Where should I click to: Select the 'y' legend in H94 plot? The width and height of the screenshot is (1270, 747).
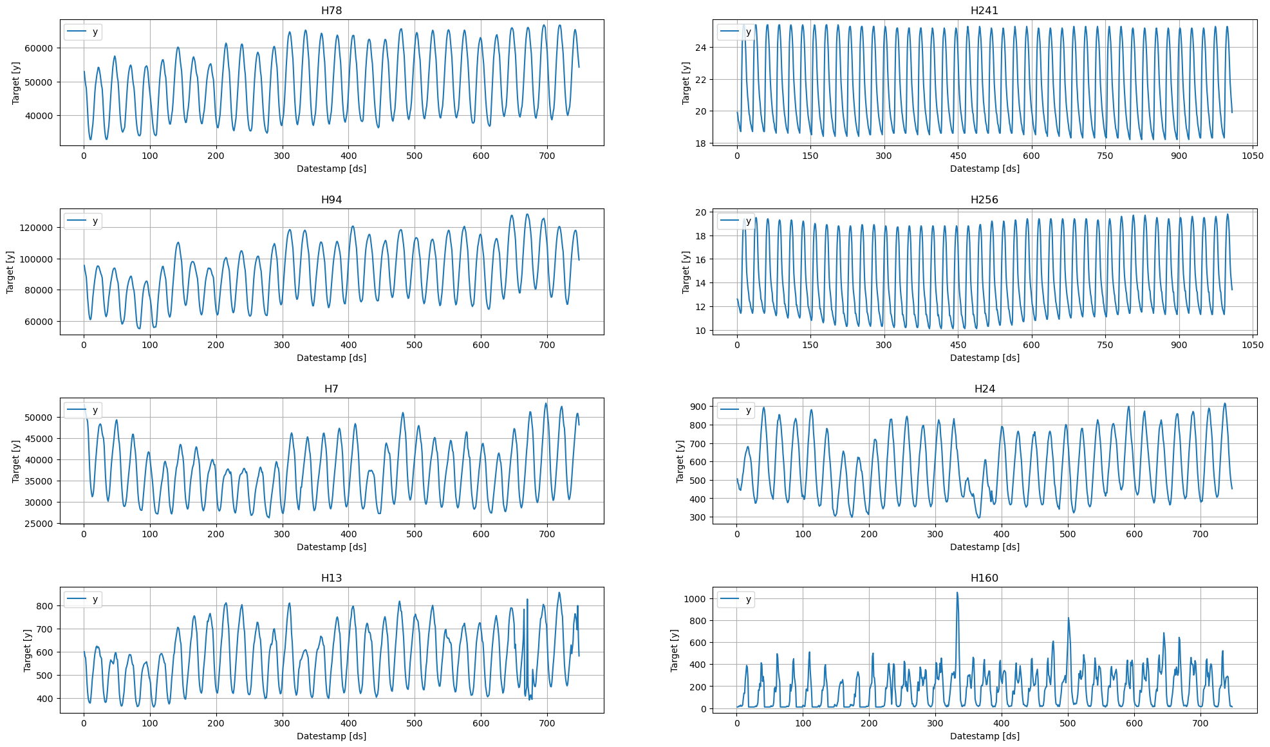coord(82,221)
